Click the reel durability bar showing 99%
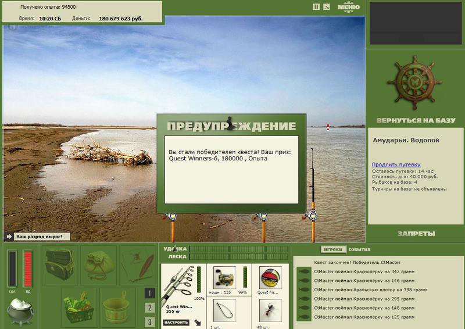The height and width of the screenshot is (329, 465). tap(245, 277)
